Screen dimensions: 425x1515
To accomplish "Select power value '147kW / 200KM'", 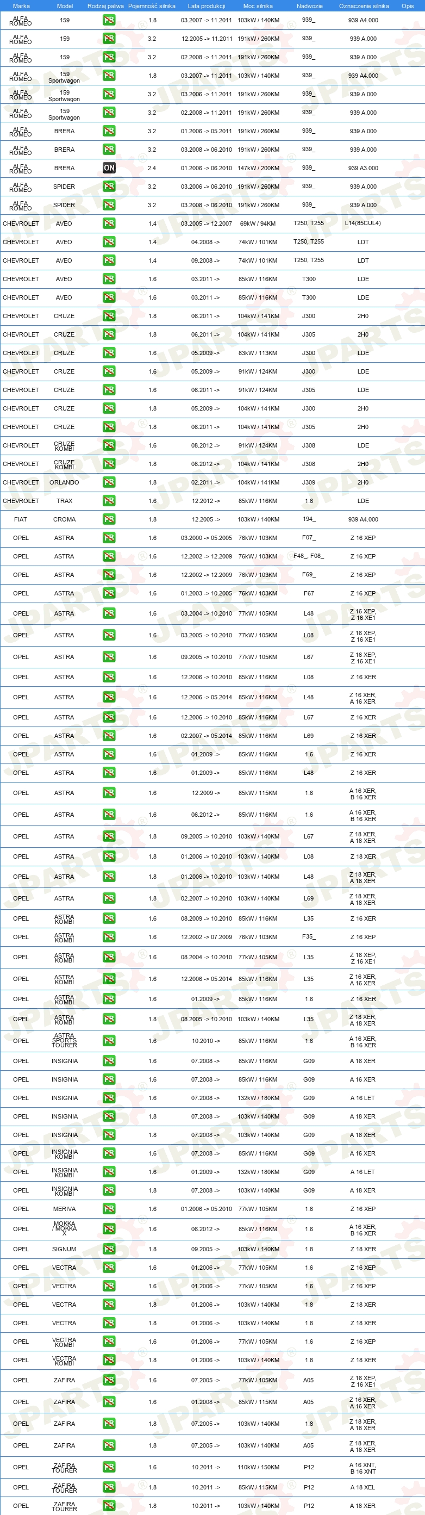I will click(x=258, y=168).
